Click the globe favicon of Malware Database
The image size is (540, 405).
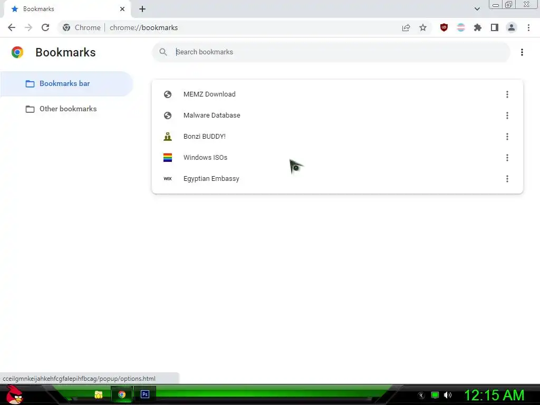click(x=168, y=115)
